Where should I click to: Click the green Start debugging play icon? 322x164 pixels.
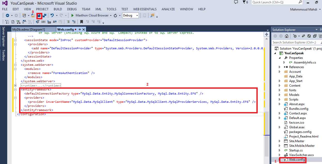[x=73, y=15]
